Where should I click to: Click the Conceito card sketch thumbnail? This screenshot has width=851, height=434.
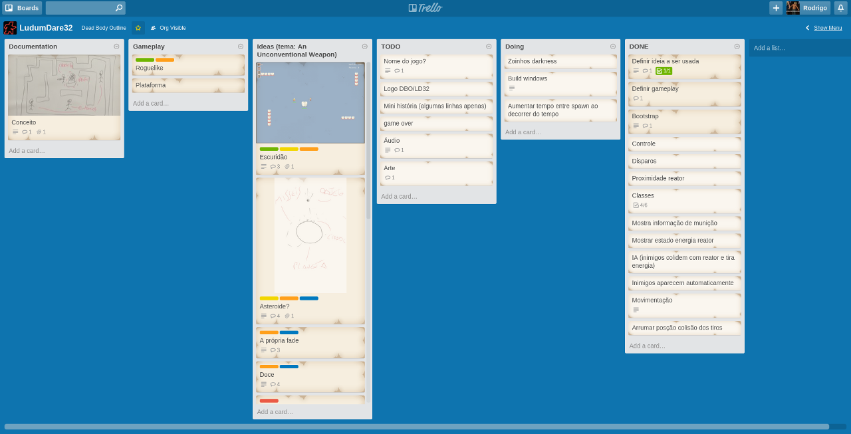click(x=64, y=85)
